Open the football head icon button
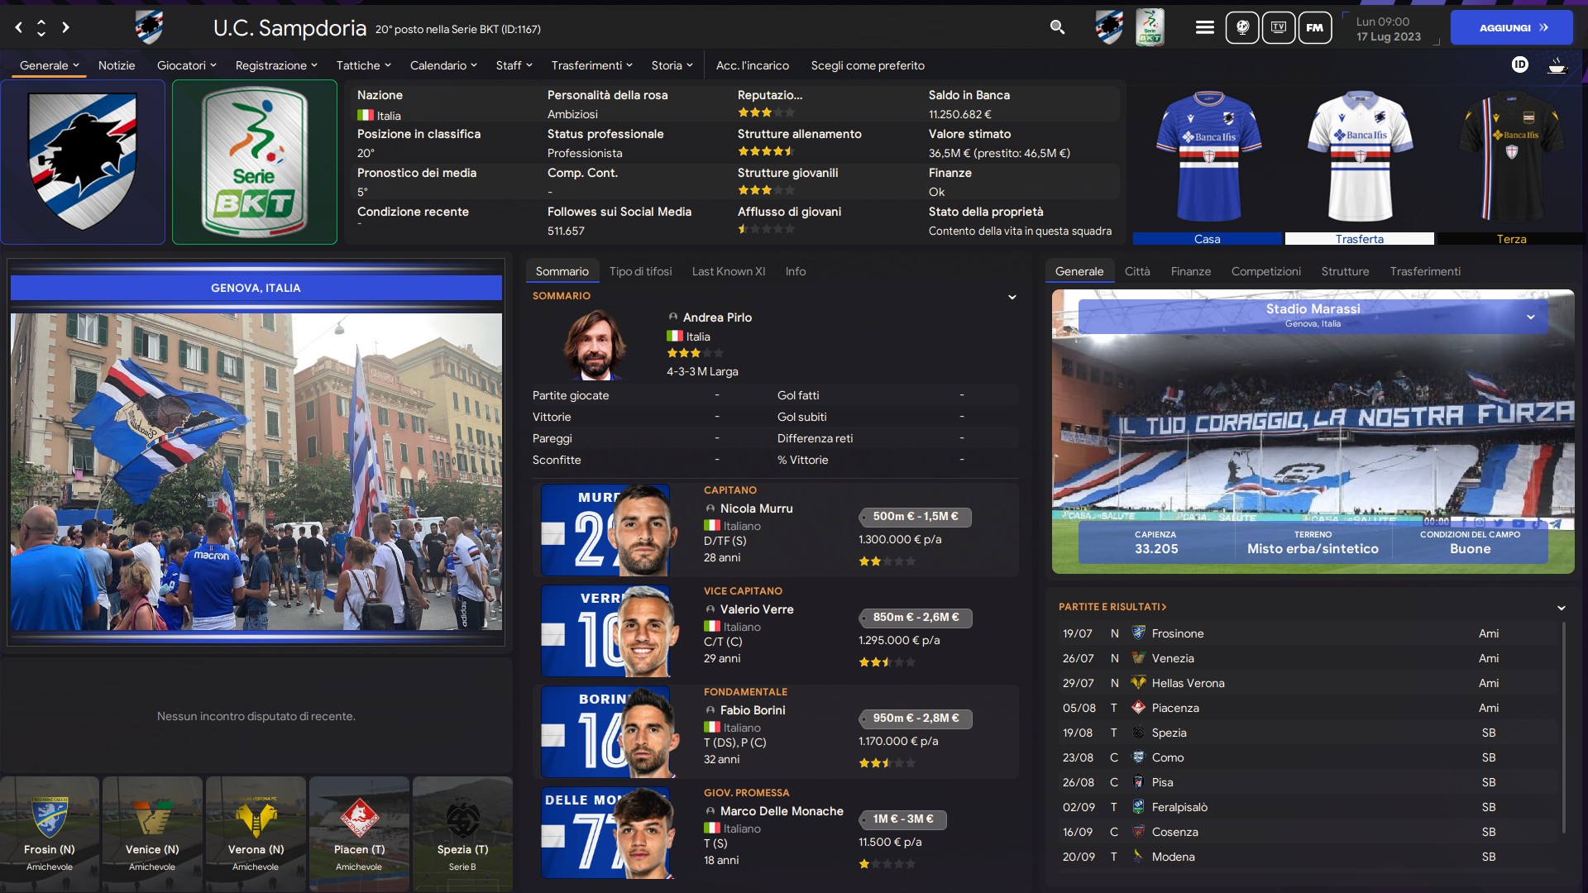Image resolution: width=1588 pixels, height=893 pixels. [1241, 27]
